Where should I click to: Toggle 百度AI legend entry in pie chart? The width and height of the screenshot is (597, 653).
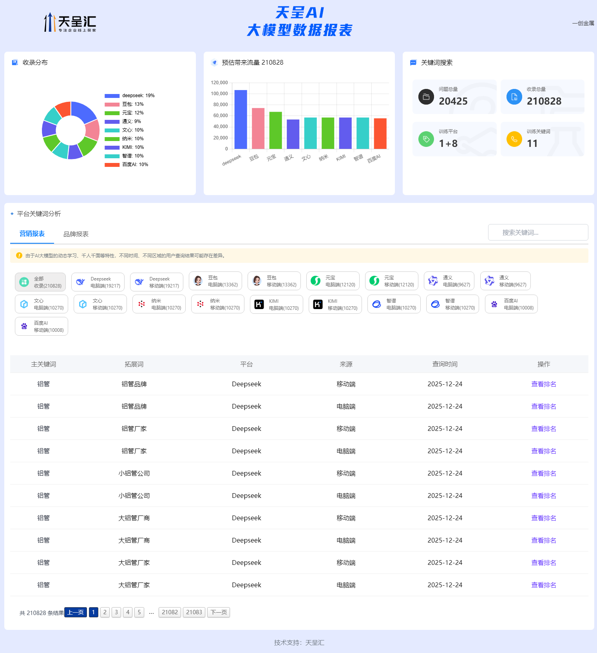click(x=127, y=165)
